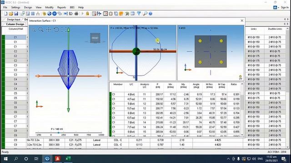
Task: Click the C9 row 0m TO 3.2m cell
Action: (x=35, y=140)
